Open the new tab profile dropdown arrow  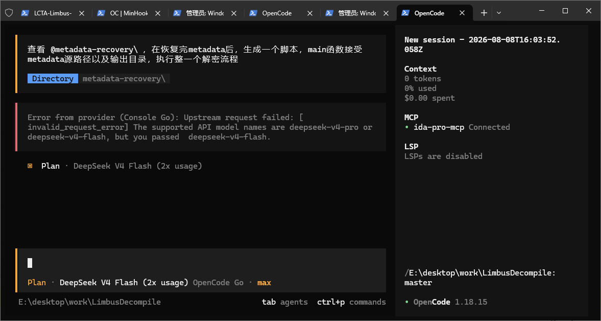coord(499,13)
